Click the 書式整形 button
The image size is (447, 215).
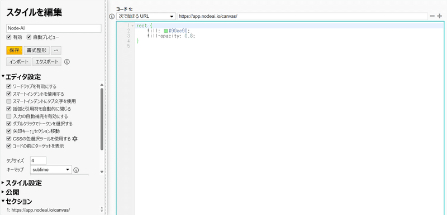tap(36, 51)
